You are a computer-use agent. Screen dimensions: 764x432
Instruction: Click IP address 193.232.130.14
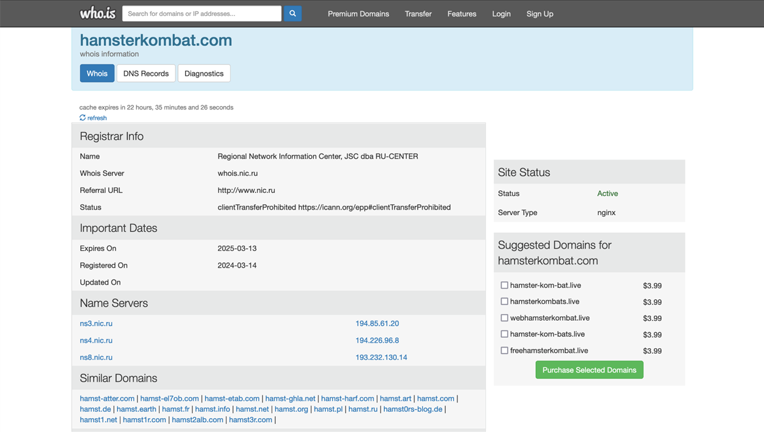pyautogui.click(x=381, y=357)
